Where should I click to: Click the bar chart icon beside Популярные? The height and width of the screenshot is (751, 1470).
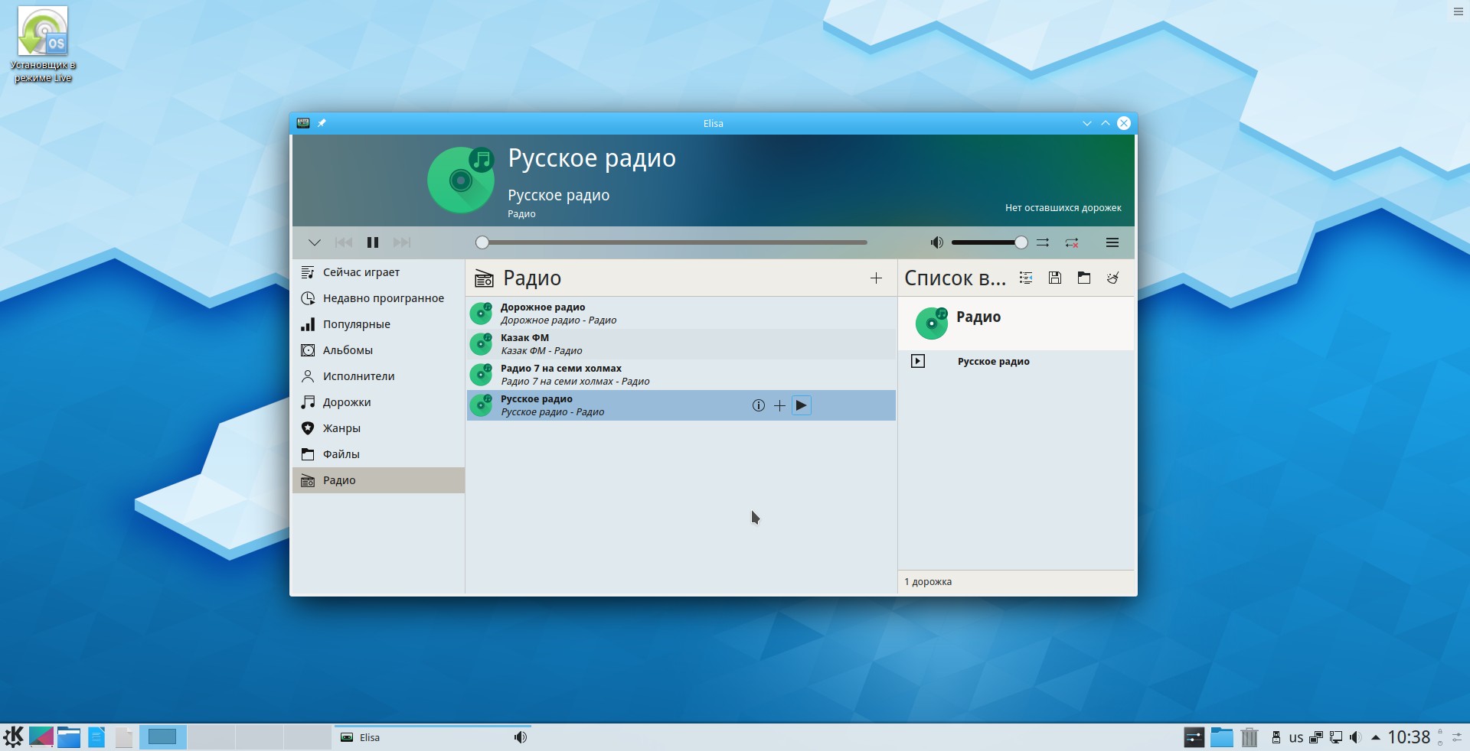point(308,324)
